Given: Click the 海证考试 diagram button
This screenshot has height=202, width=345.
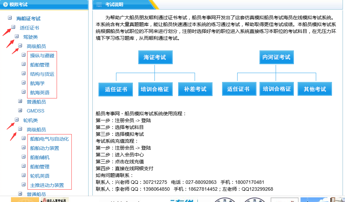Looking at the screenshot, I should click(x=155, y=57).
